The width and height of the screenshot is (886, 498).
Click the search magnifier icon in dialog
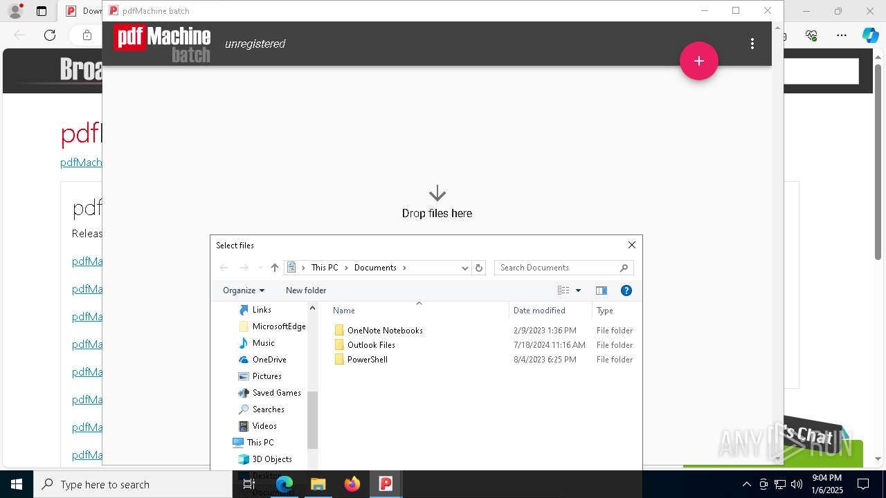(624, 268)
